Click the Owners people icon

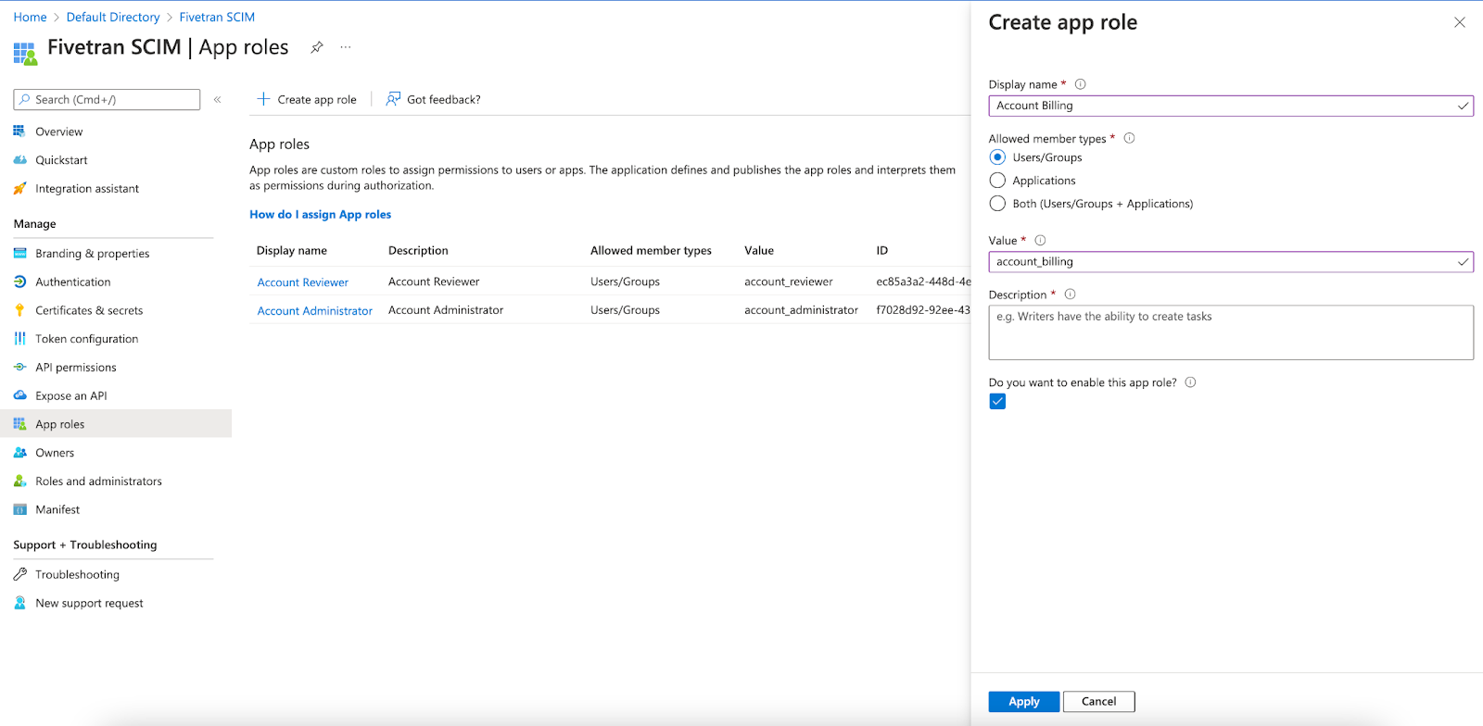coord(19,453)
